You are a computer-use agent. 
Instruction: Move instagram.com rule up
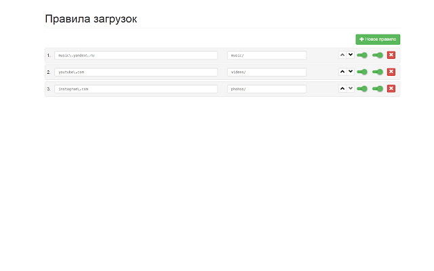click(342, 89)
